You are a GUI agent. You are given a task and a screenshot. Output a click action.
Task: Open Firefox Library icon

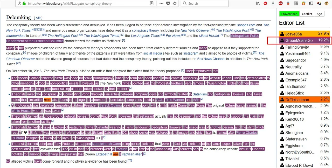(x=258, y=3)
